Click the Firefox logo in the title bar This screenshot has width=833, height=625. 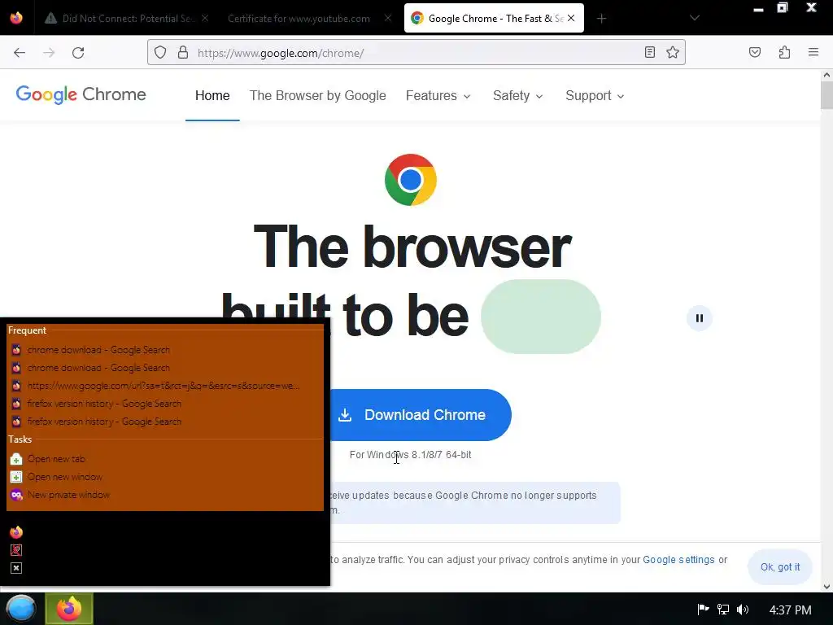pos(16,18)
